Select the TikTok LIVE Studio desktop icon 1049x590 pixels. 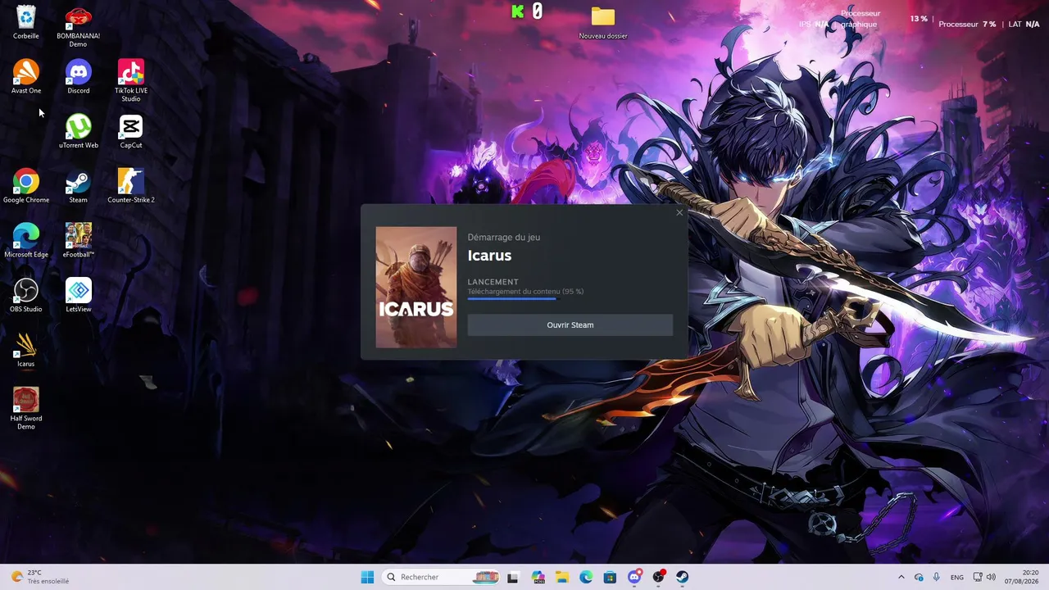(131, 81)
